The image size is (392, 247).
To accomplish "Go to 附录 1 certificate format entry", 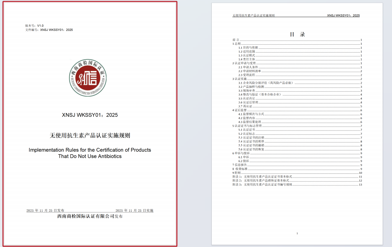I will [262, 176].
